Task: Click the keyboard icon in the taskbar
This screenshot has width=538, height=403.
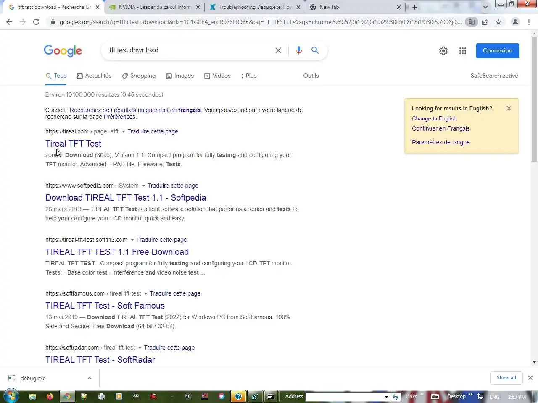Action: click(435, 396)
